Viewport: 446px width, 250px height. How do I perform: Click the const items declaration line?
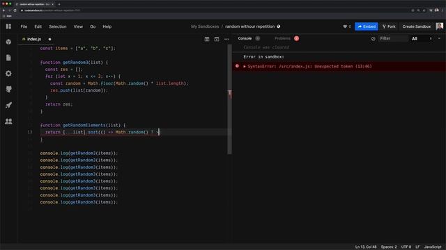(77, 49)
